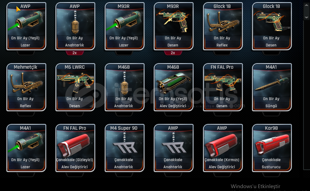
Task: Click the scrollbar down arrow
Action: [x=307, y=17]
